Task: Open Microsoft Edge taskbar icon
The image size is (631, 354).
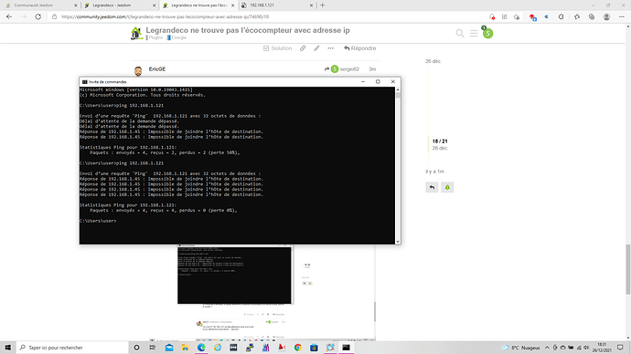Action: click(201, 348)
